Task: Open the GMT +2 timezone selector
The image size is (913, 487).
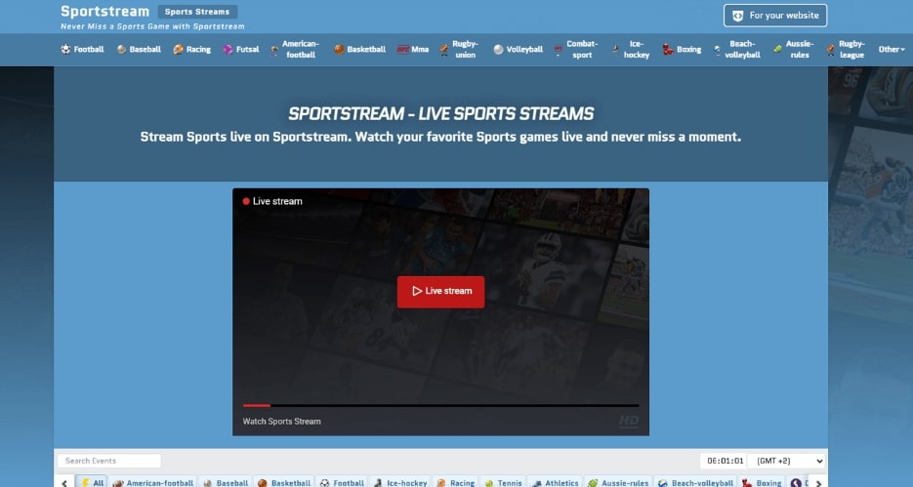Action: 786,461
